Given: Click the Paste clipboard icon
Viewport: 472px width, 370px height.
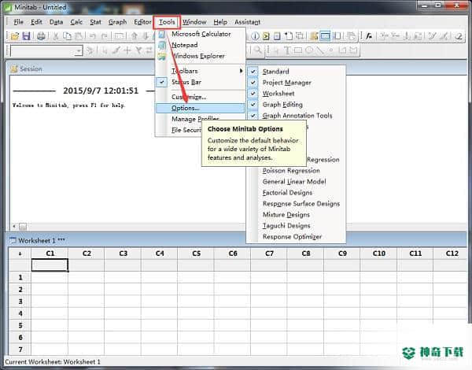Looking at the screenshot, I should [78, 36].
